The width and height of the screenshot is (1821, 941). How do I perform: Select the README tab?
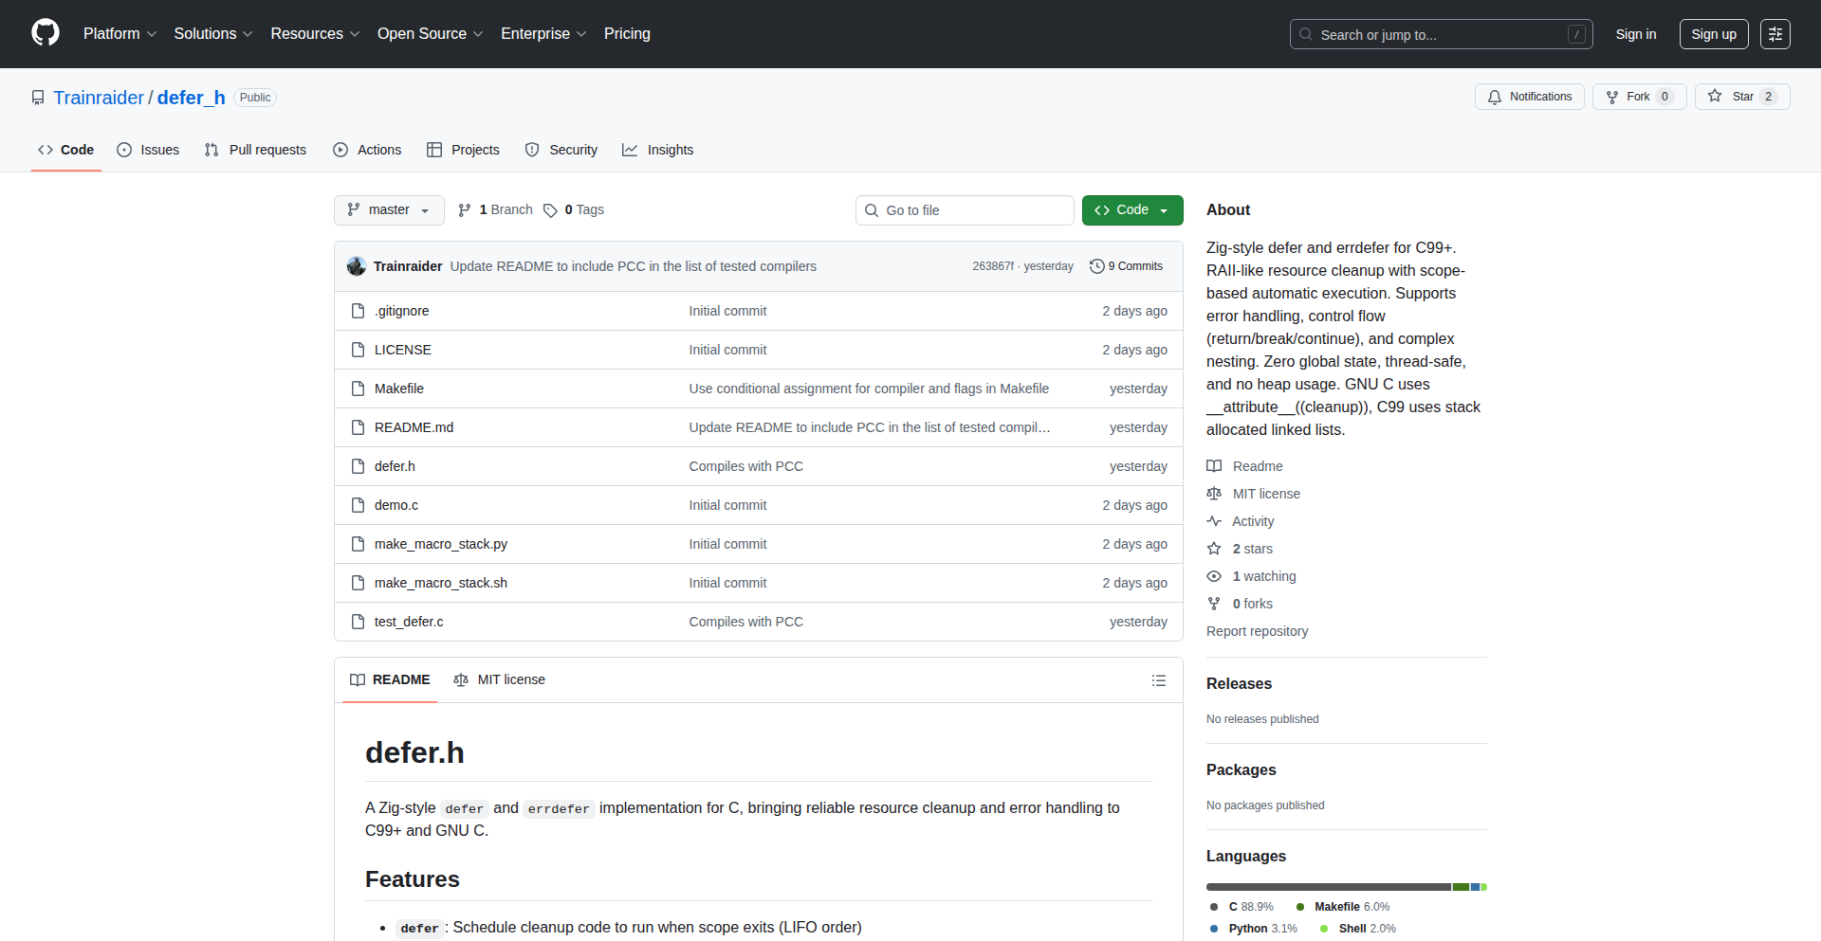pyautogui.click(x=390, y=680)
